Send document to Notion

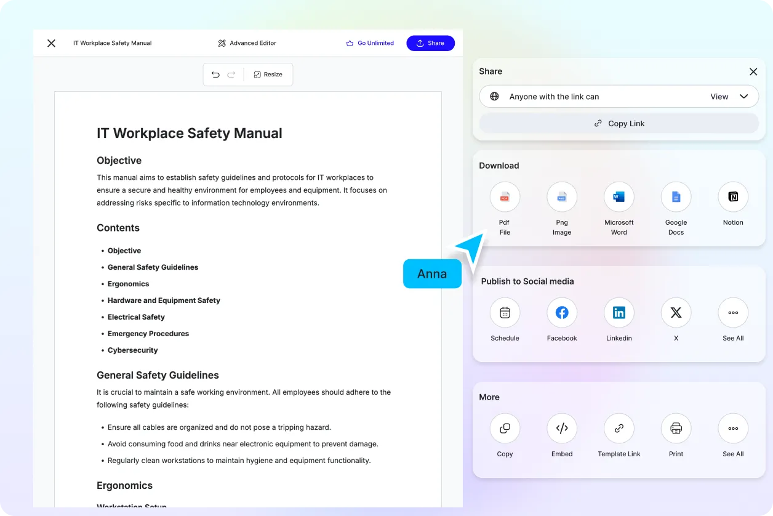click(x=732, y=197)
